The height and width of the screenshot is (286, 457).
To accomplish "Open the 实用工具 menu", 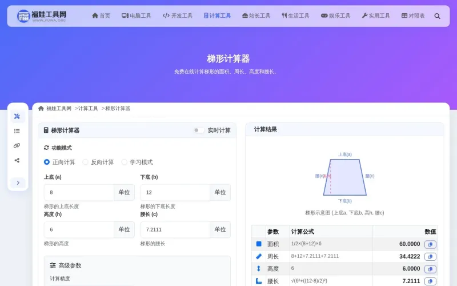I will [376, 16].
